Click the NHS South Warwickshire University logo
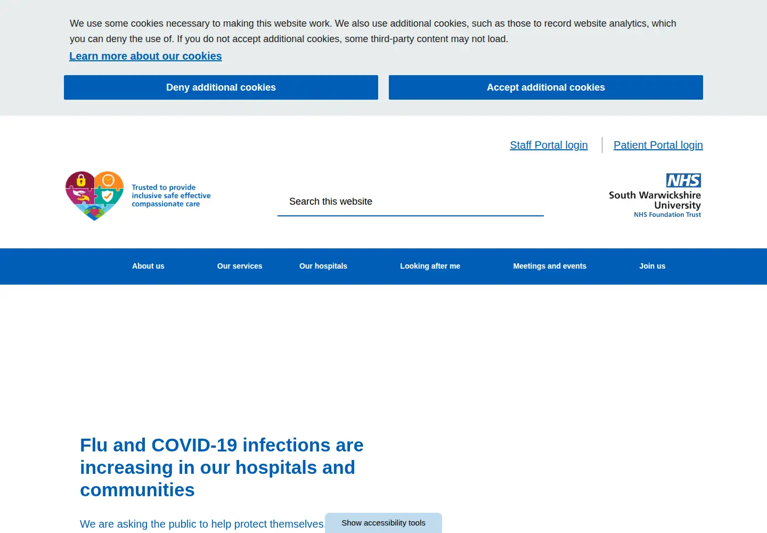 [x=655, y=196]
